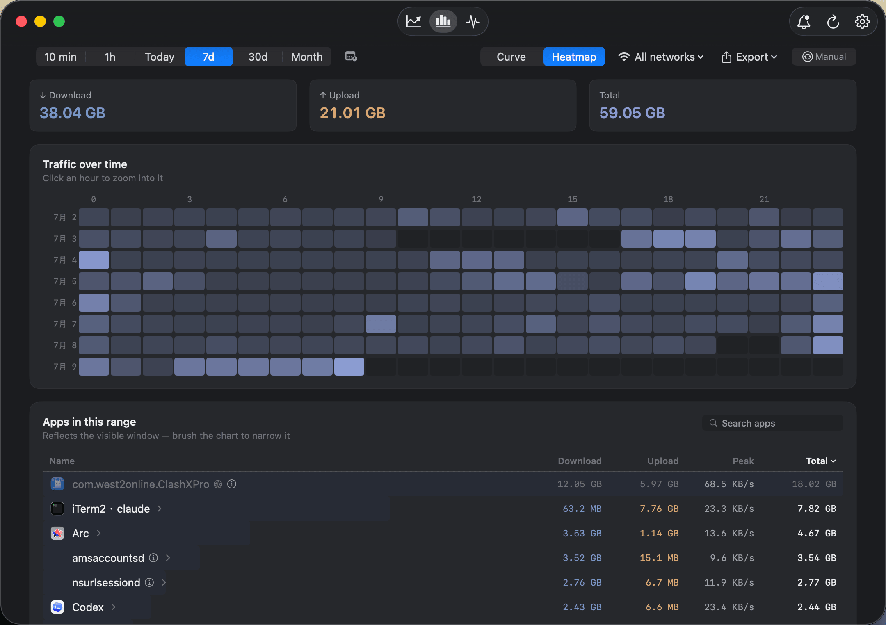Image resolution: width=886 pixels, height=625 pixels.
Task: Click nsurlsessiond upload '6.7 MB'
Action: pyautogui.click(x=662, y=582)
